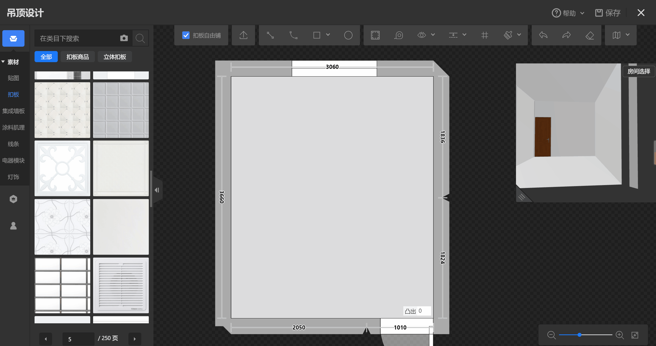Undo the last action
Screen dimensions: 656x346
[x=543, y=35]
